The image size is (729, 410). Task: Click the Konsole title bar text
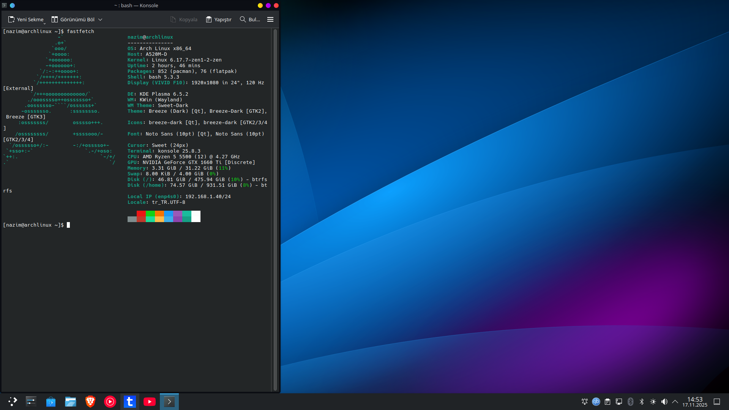136,5
